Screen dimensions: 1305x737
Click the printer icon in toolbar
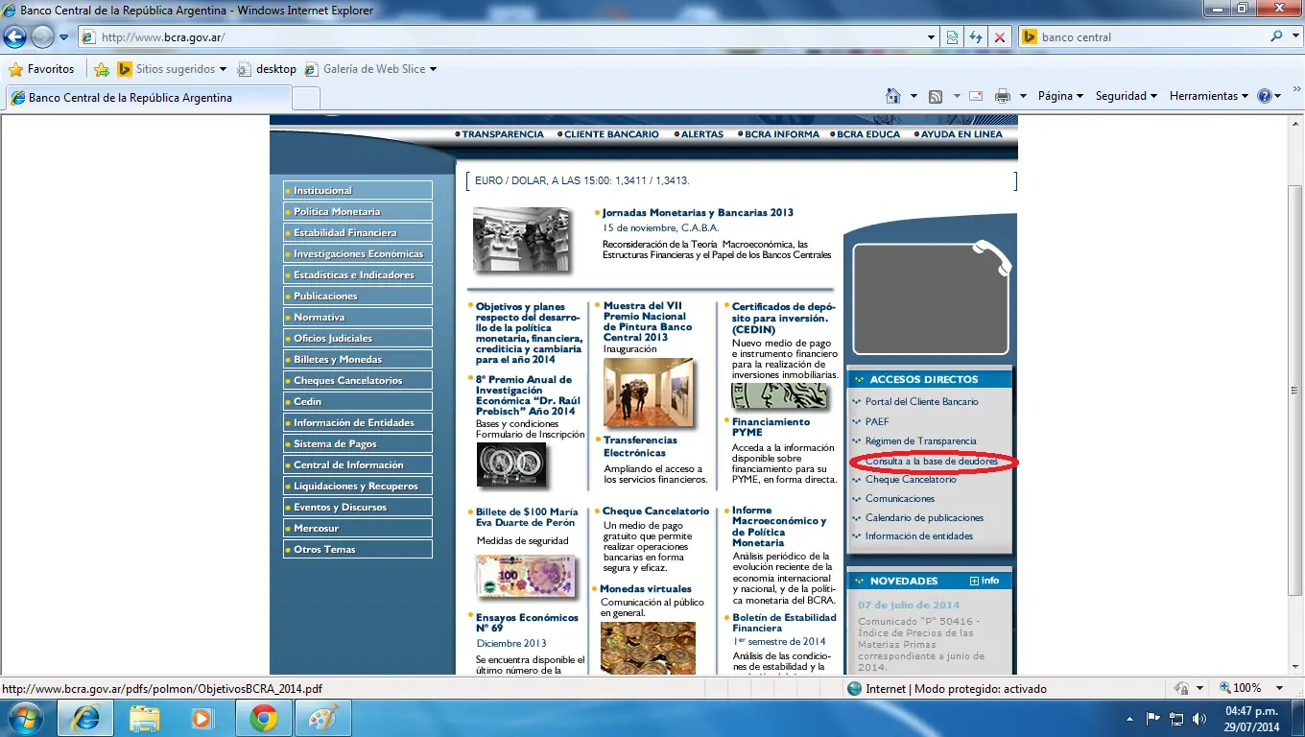pos(1003,96)
